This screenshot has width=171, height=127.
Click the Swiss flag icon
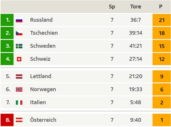pyautogui.click(x=19, y=59)
